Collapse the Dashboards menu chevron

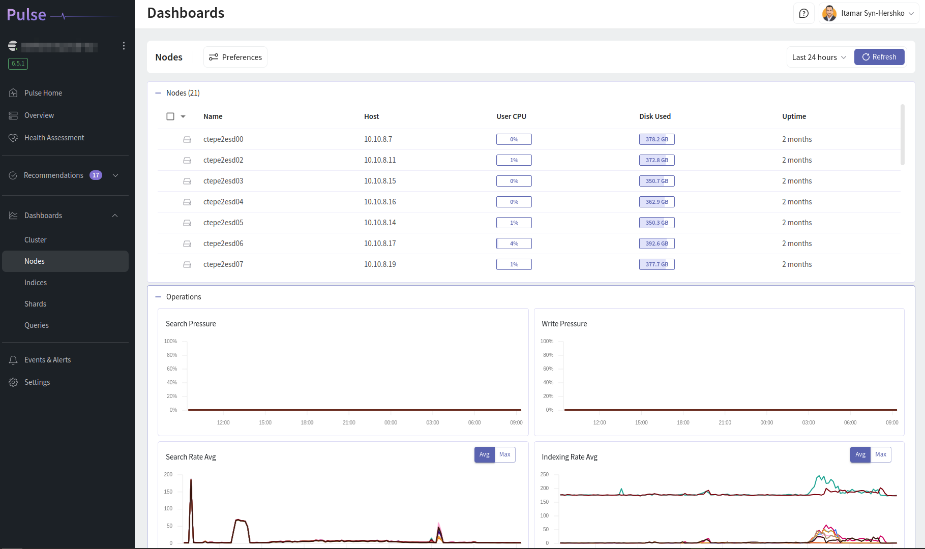(115, 216)
